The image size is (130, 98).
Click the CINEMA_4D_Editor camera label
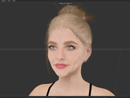[x=64, y=4]
